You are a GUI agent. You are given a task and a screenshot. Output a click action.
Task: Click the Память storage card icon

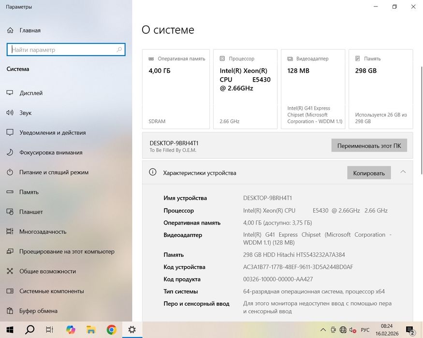tap(358, 58)
